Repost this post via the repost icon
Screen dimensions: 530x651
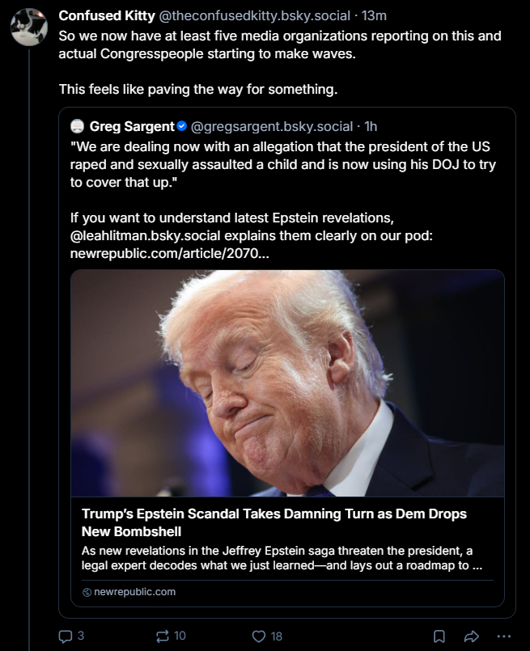tap(163, 636)
